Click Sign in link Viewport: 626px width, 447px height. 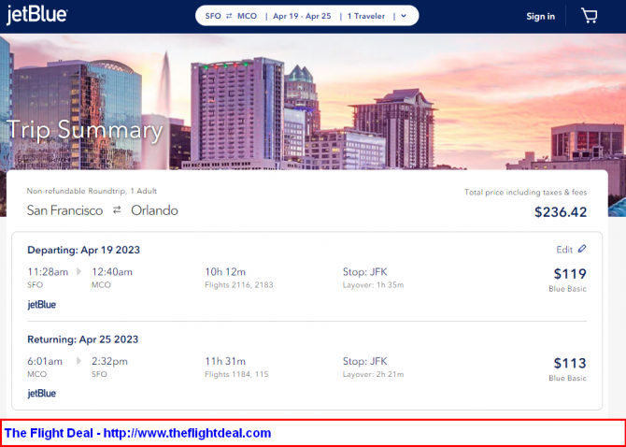[540, 17]
